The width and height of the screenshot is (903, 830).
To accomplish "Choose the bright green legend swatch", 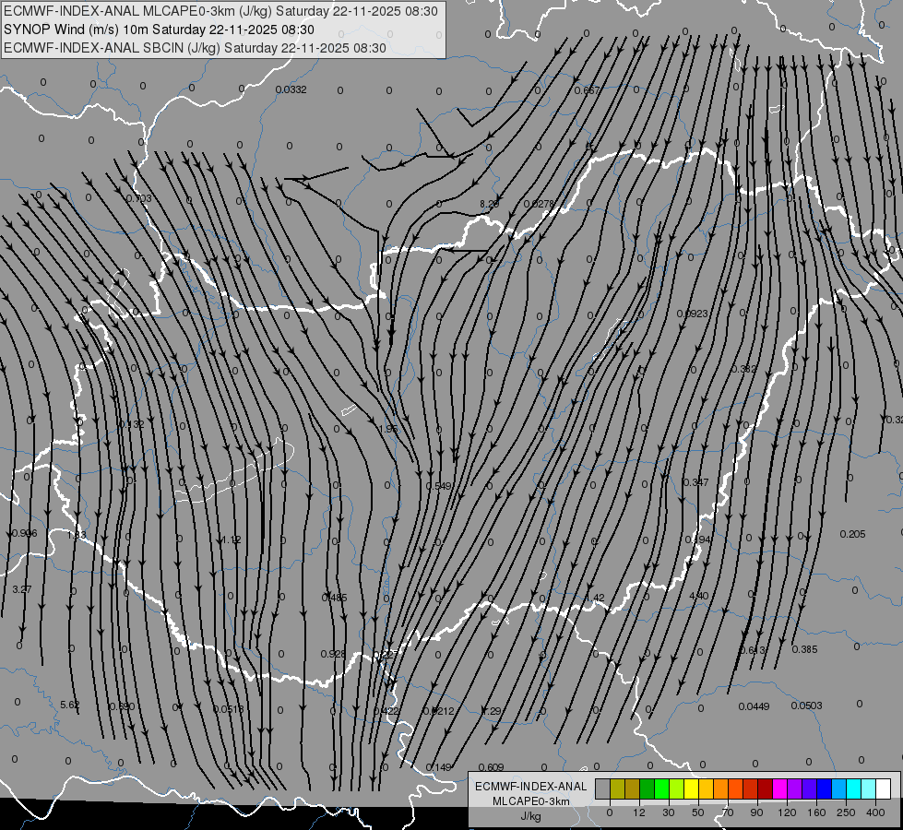I will coord(661,788).
